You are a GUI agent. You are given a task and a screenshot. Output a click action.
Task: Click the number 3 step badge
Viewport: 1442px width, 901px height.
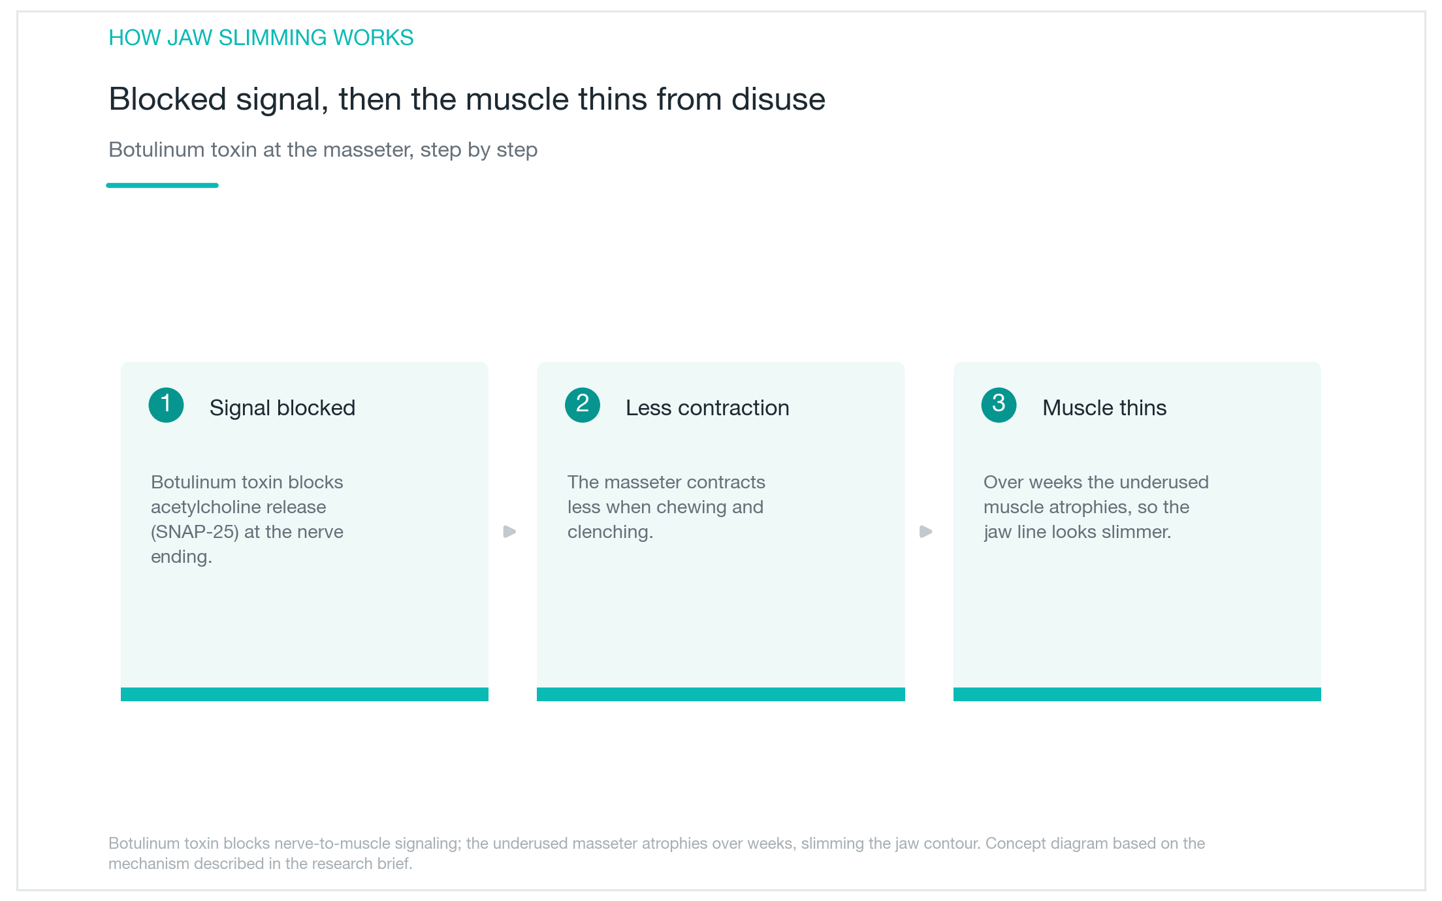(x=999, y=405)
